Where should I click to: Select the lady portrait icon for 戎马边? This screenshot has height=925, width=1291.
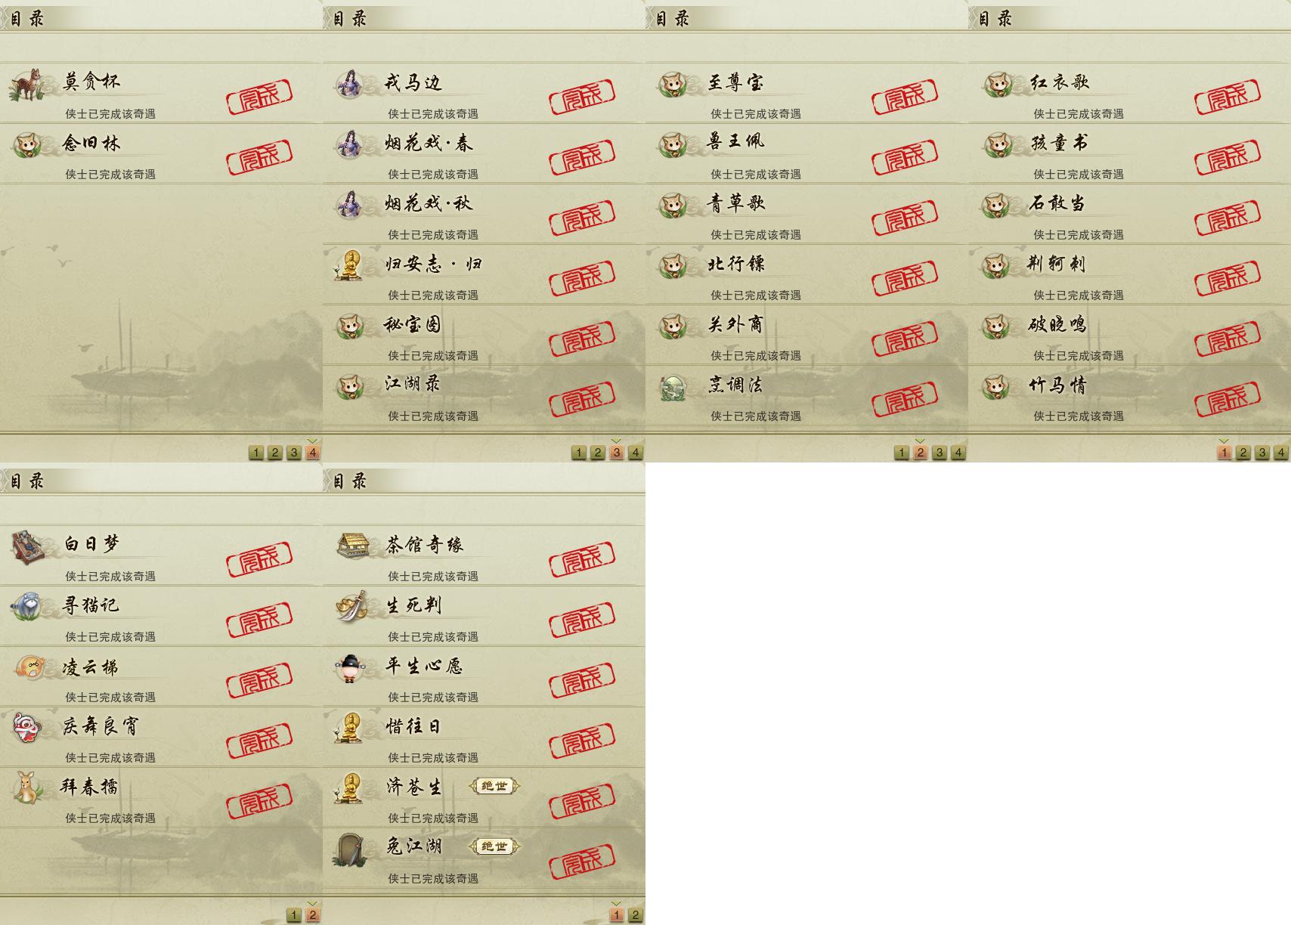(349, 84)
